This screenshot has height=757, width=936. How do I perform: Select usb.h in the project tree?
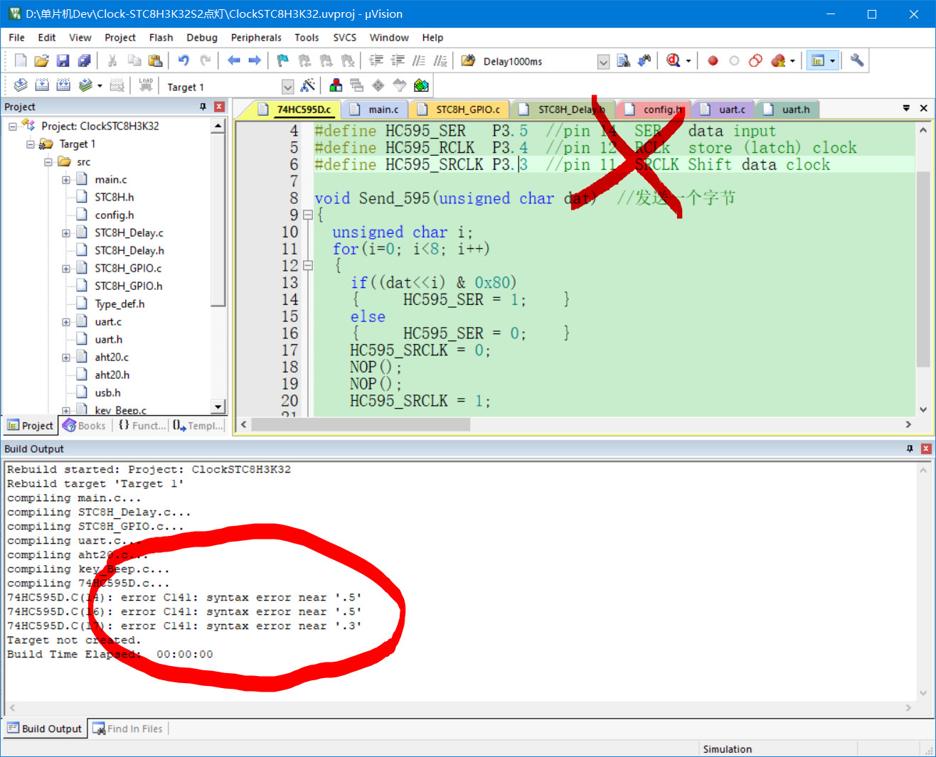pos(107,393)
